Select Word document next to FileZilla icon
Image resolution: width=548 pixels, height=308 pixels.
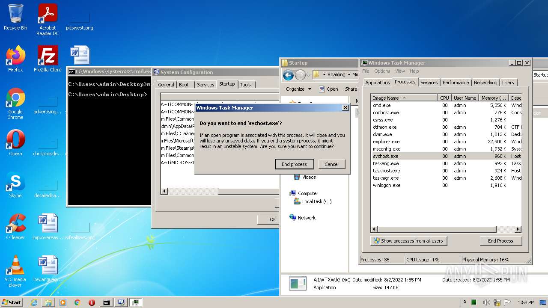(x=80, y=55)
